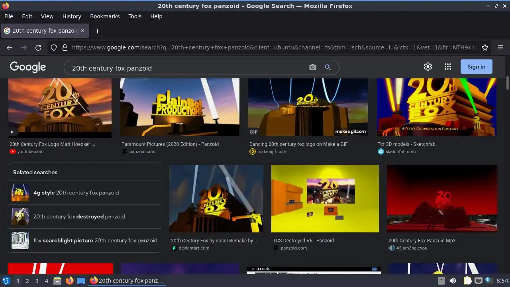
Task: Open the File menu
Action: coord(8,16)
